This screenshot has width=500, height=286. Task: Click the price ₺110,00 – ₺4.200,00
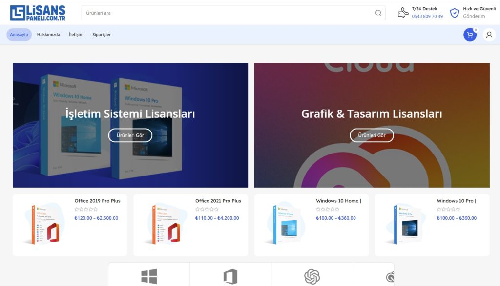(217, 218)
